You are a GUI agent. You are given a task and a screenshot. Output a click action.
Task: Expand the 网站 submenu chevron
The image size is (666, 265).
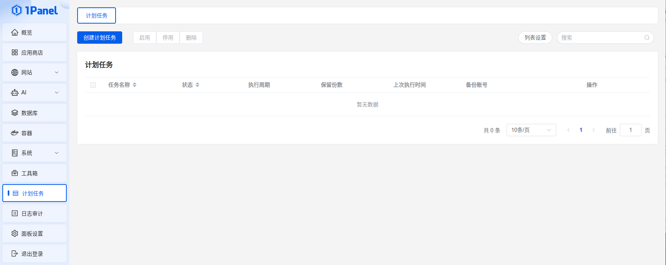point(57,72)
